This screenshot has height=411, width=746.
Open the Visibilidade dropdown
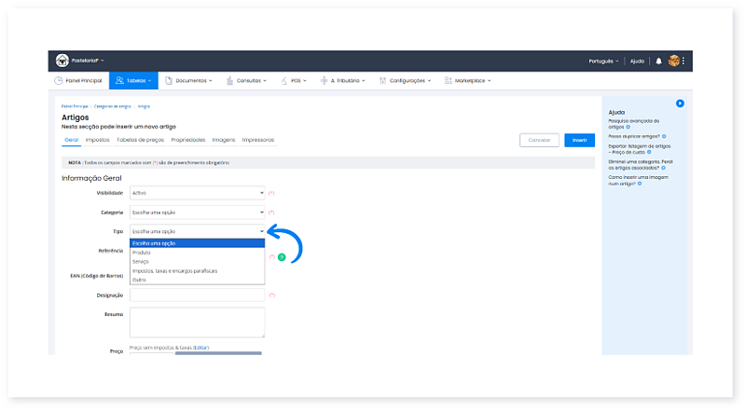point(198,193)
